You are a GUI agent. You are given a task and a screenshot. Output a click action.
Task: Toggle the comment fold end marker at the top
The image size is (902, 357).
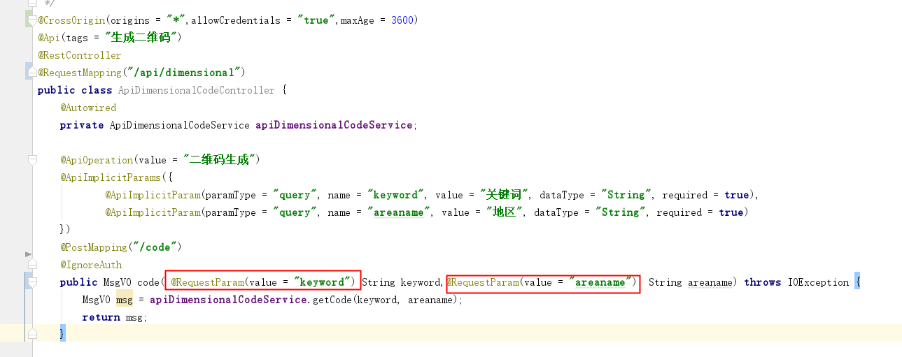31,3
